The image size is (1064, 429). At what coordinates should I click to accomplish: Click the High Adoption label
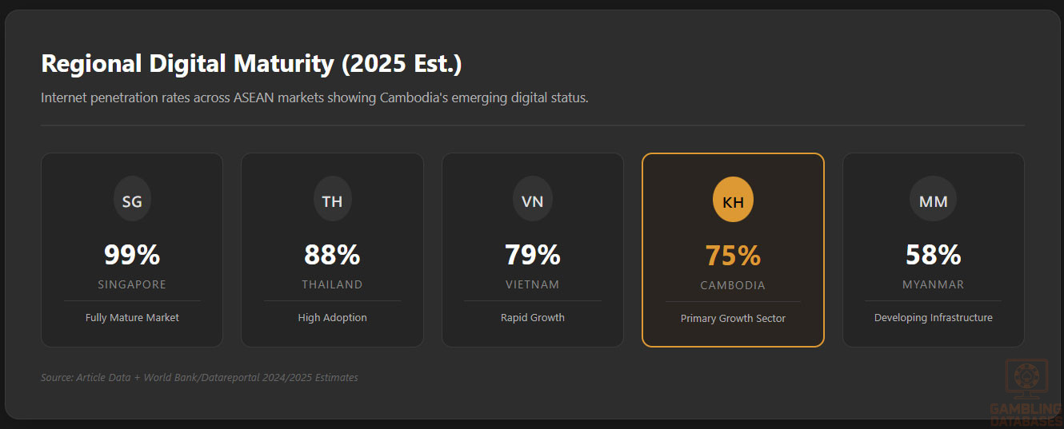(x=332, y=318)
